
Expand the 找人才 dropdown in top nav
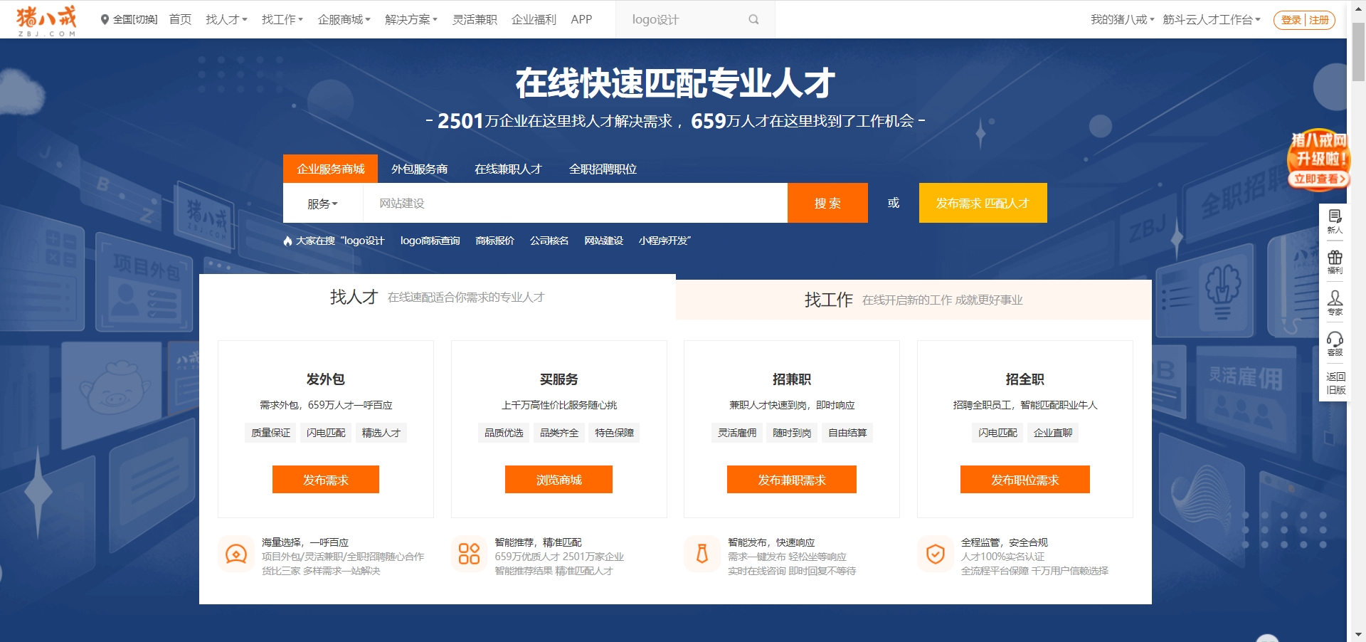click(226, 20)
